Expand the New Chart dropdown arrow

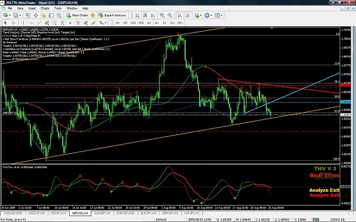click(10, 15)
